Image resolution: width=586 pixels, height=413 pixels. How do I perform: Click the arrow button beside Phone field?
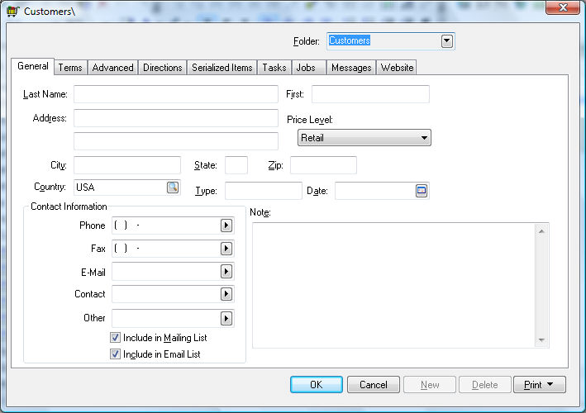pos(226,225)
